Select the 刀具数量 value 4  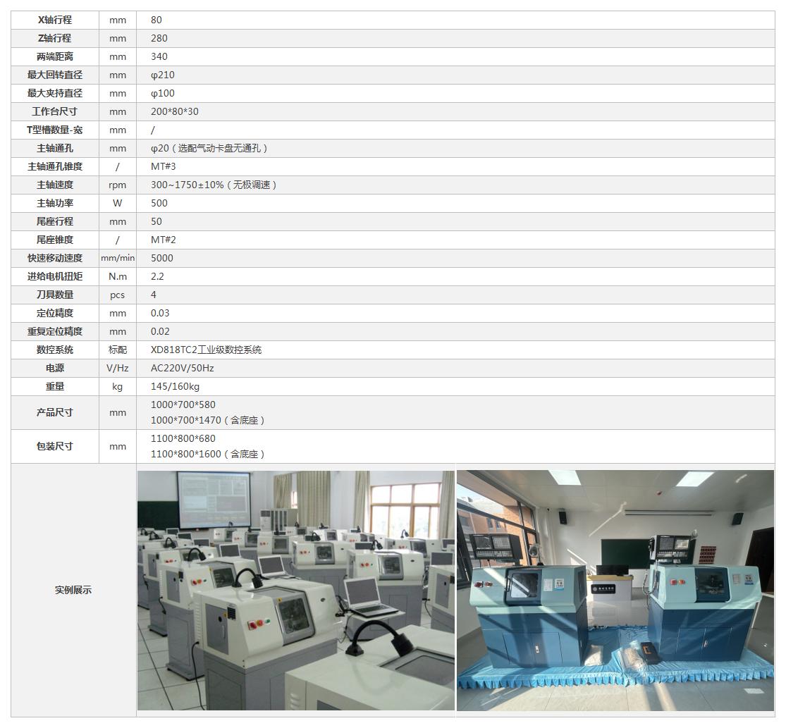(154, 295)
